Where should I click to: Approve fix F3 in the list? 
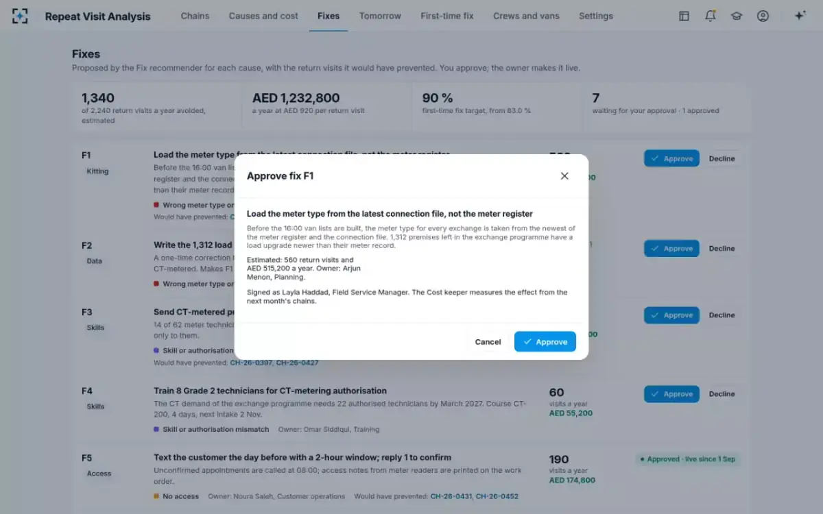[x=671, y=315]
